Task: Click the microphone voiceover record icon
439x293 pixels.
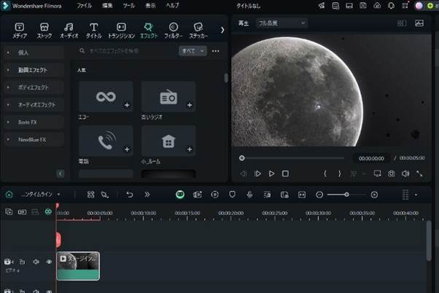Action: 249,195
